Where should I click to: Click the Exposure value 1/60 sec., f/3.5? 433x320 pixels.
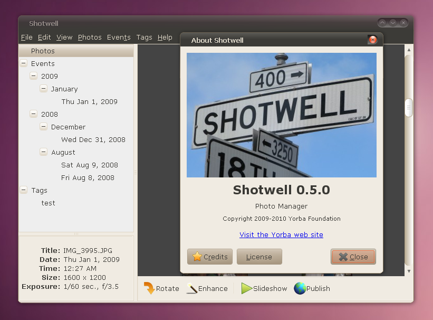91,287
